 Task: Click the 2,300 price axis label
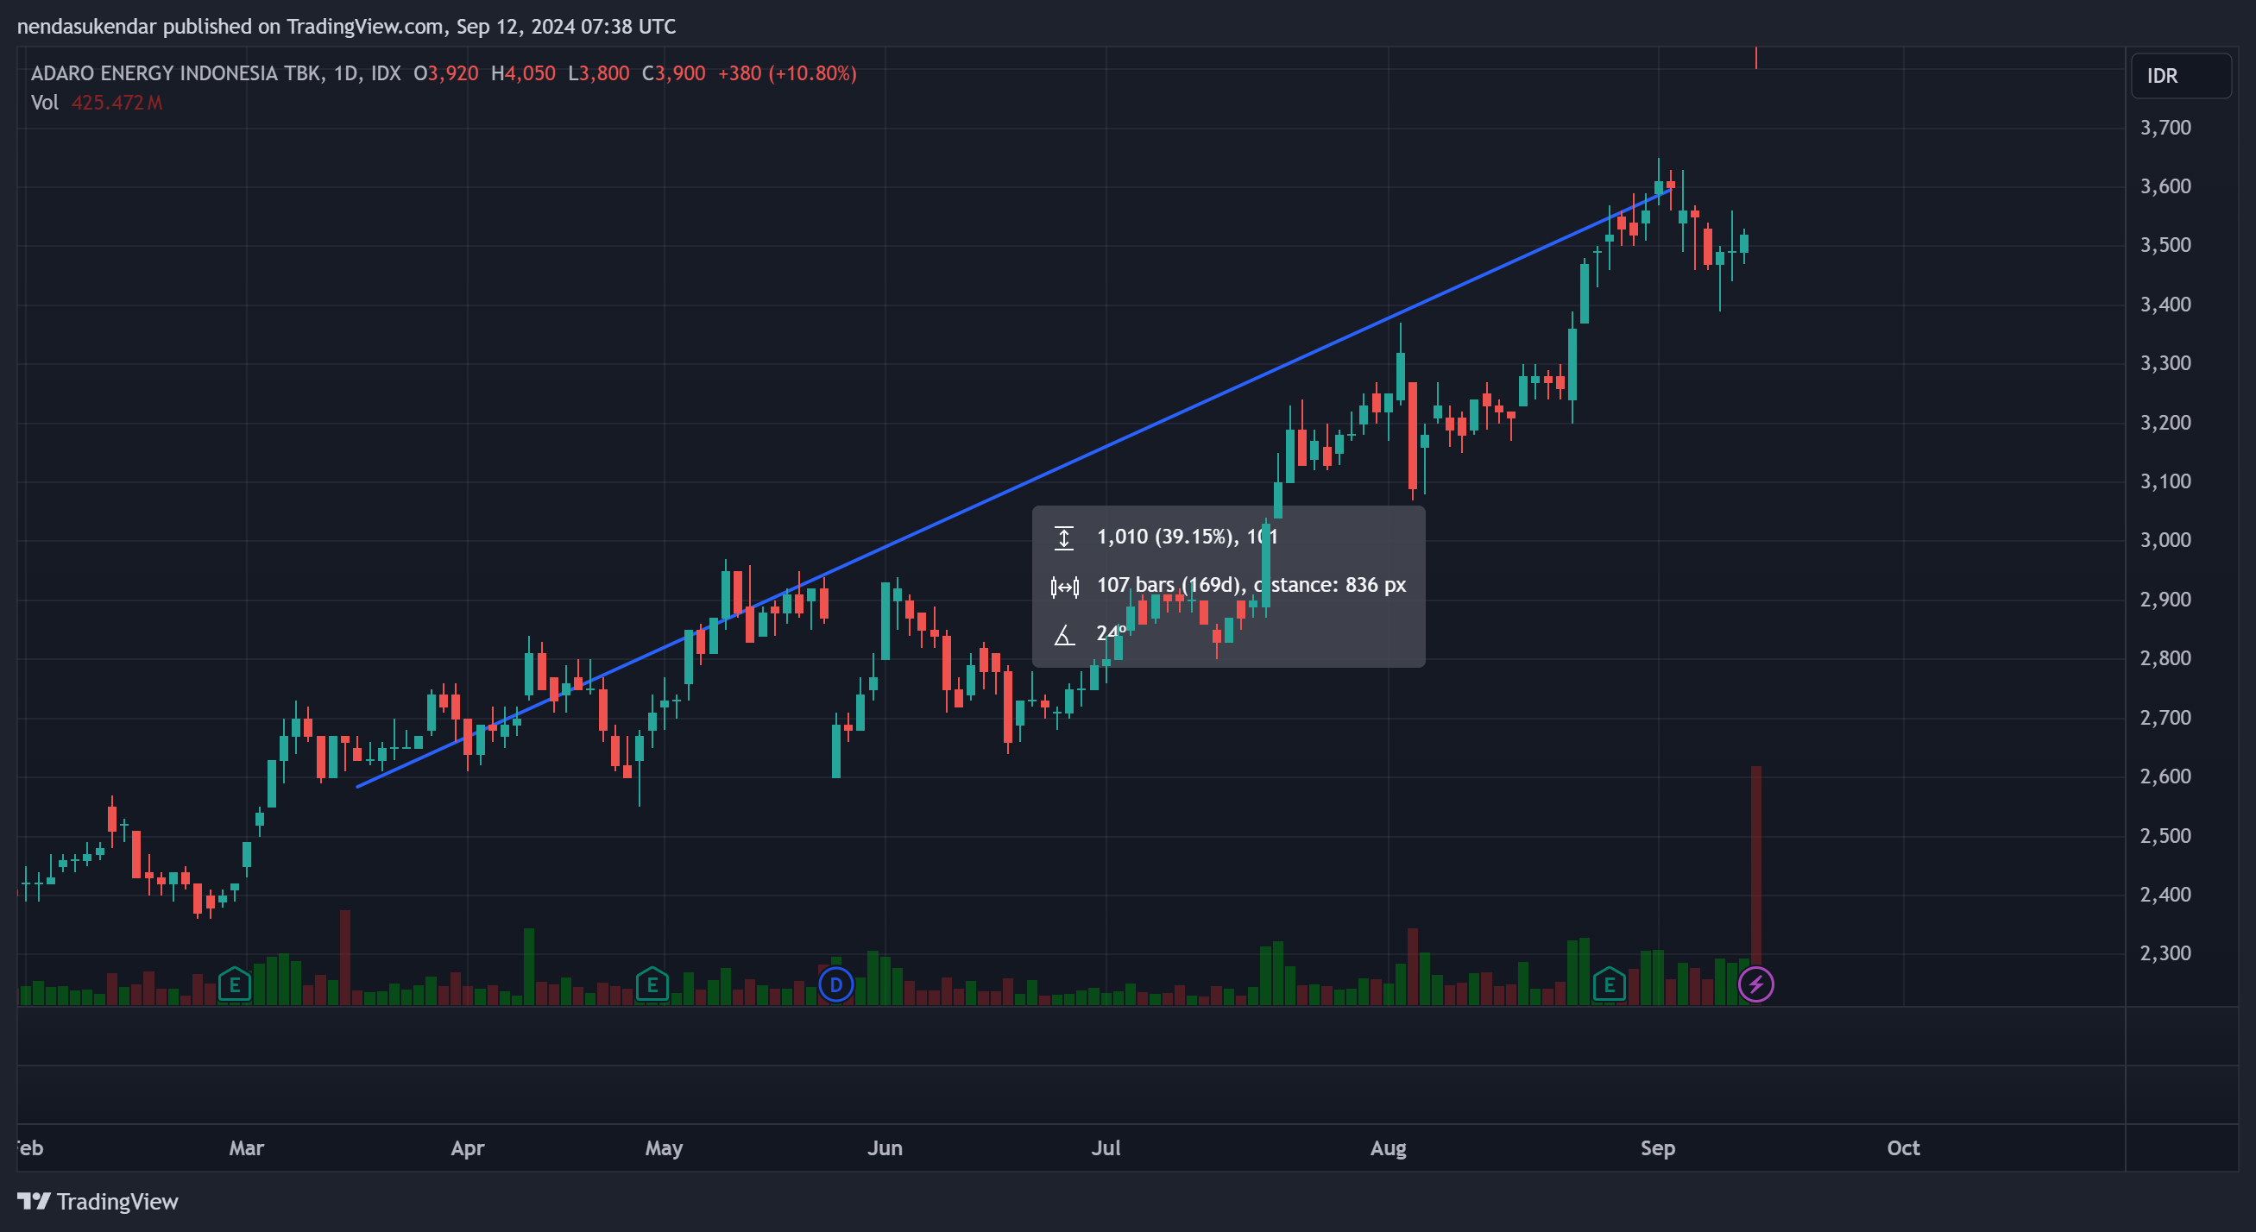pyautogui.click(x=2165, y=953)
